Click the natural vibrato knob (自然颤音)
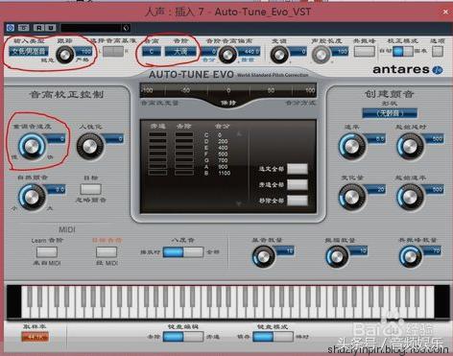Viewport: 453px width, 356px height. point(32,197)
